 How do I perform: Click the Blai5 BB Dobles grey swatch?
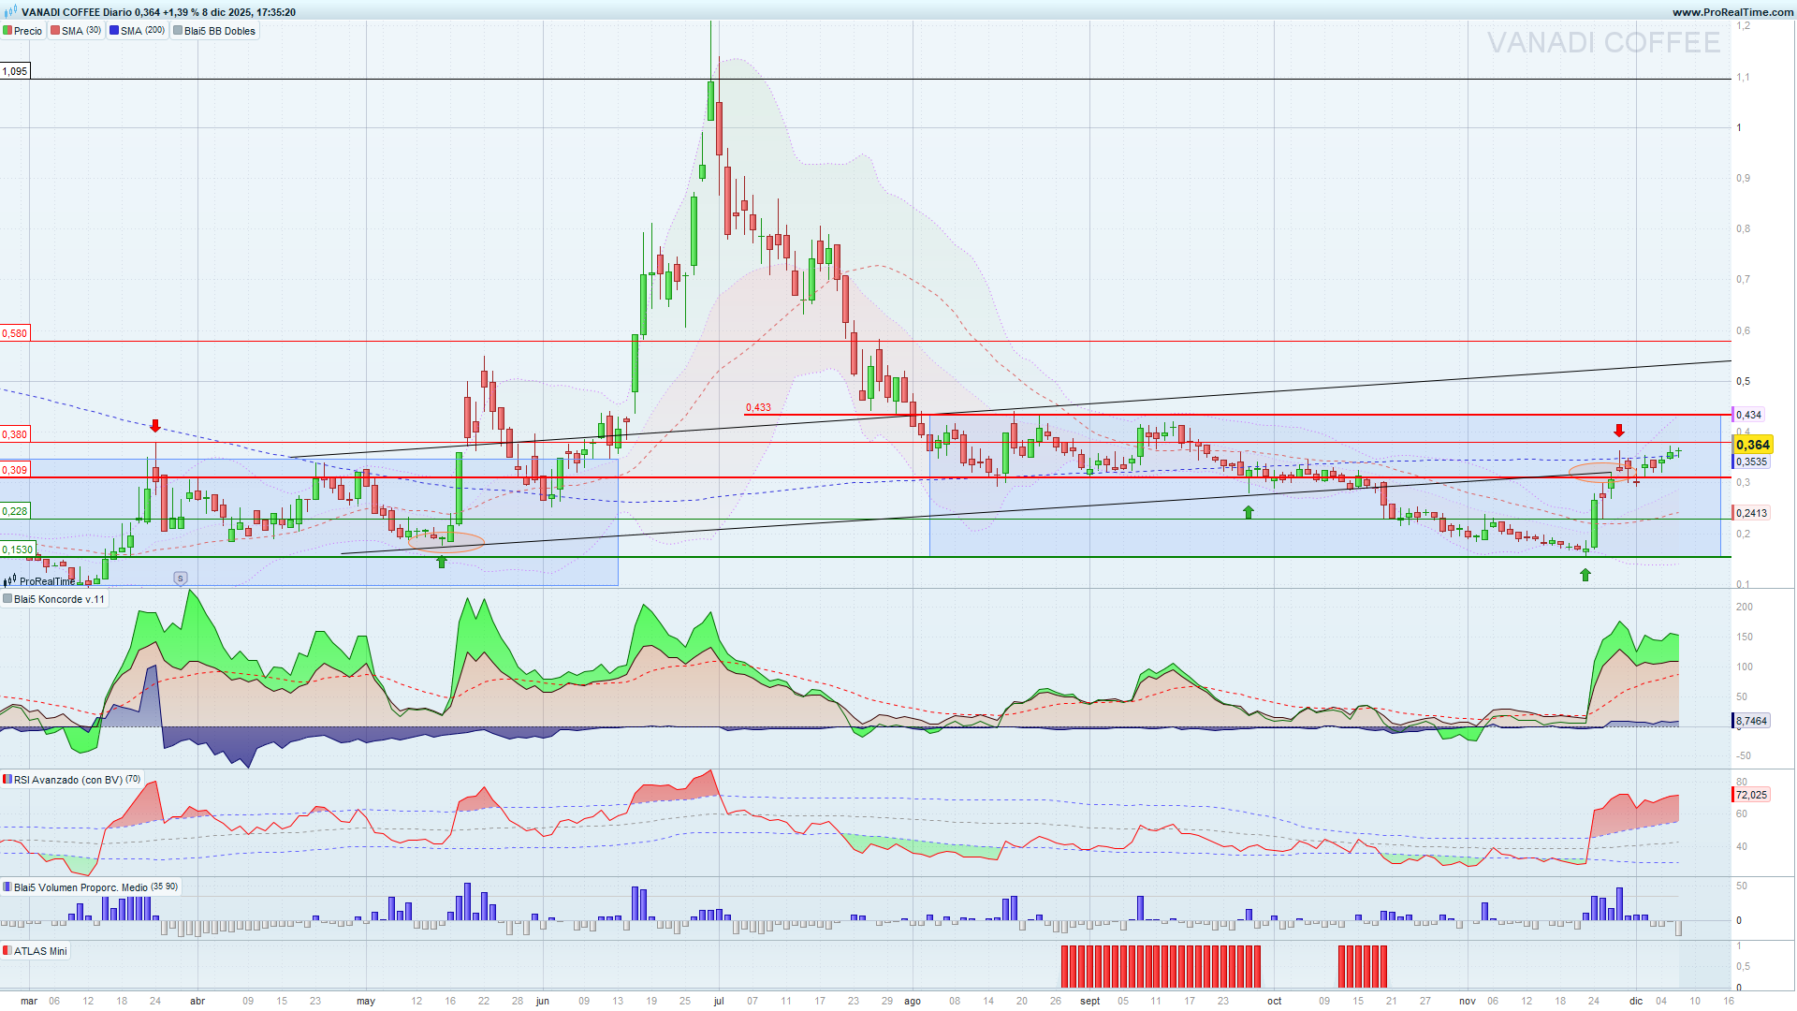click(178, 31)
